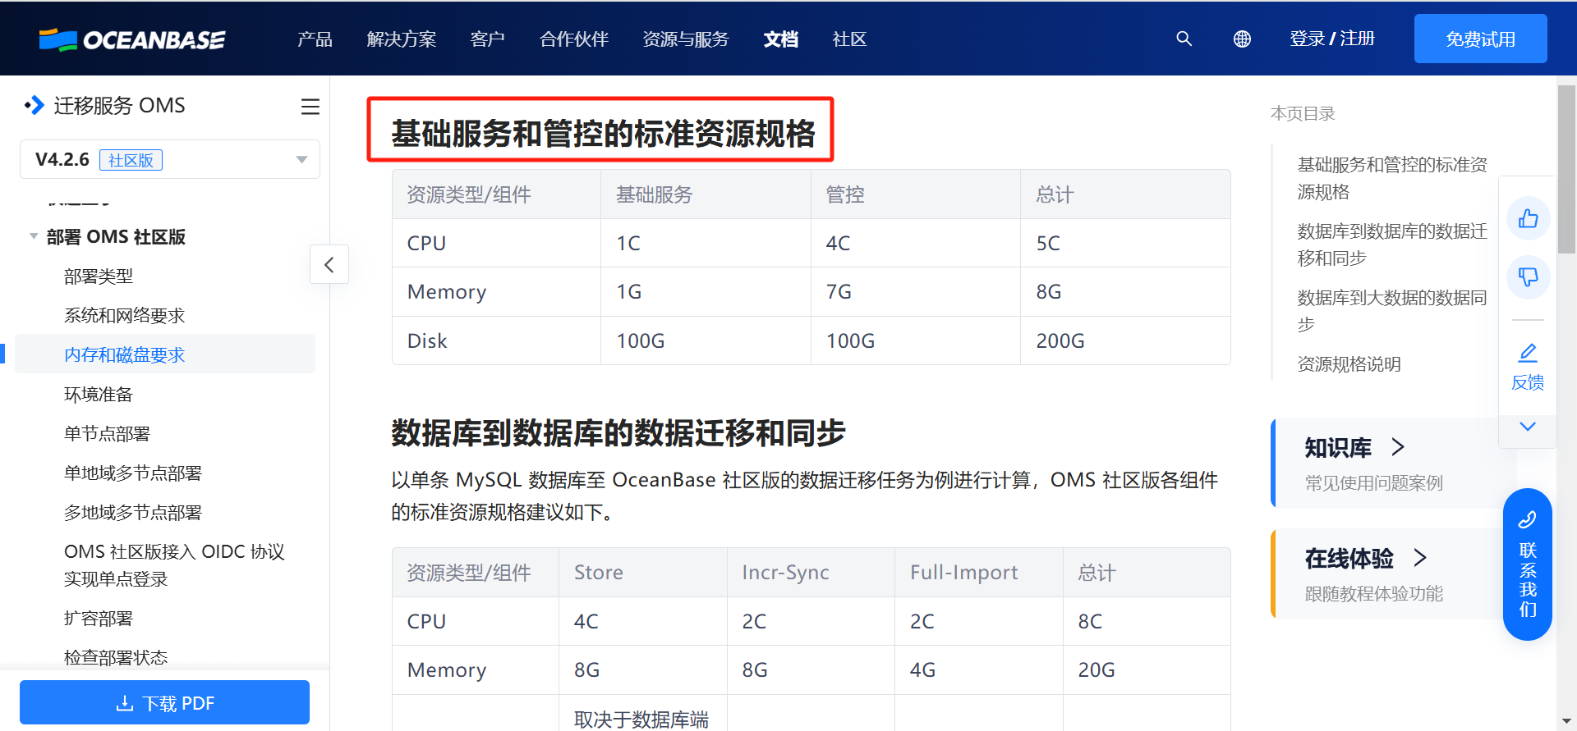Jump to 数据库到大数据的数据同步 in TOC
This screenshot has width=1577, height=731.
point(1391,311)
